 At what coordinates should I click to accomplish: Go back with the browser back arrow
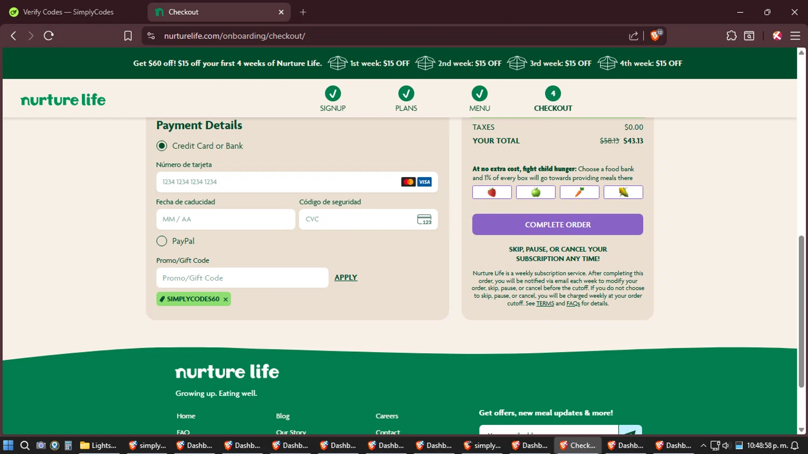tap(13, 36)
